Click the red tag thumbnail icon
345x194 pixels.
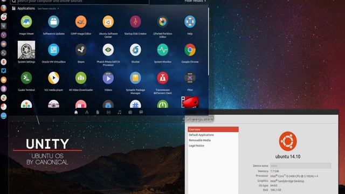[190, 102]
